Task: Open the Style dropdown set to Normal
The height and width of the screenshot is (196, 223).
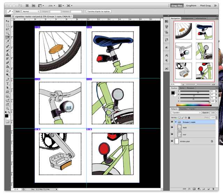Action: [x=31, y=11]
